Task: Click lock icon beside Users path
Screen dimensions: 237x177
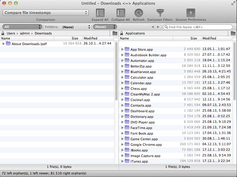Action: coord(3,33)
